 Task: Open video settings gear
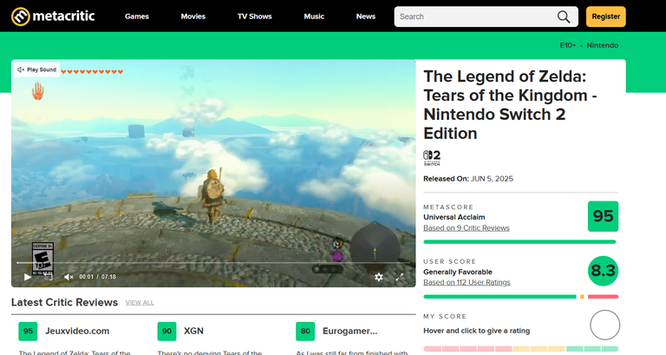tap(379, 277)
